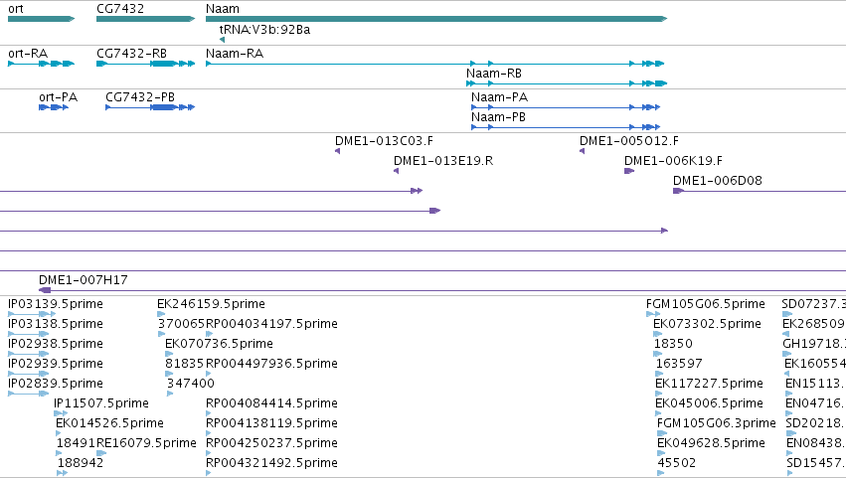Click the Naam-PA protein label
The image size is (846, 478).
[500, 97]
